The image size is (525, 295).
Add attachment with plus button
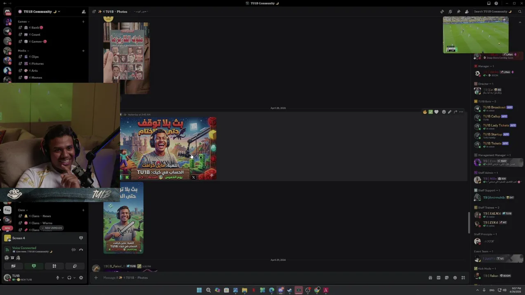96,278
